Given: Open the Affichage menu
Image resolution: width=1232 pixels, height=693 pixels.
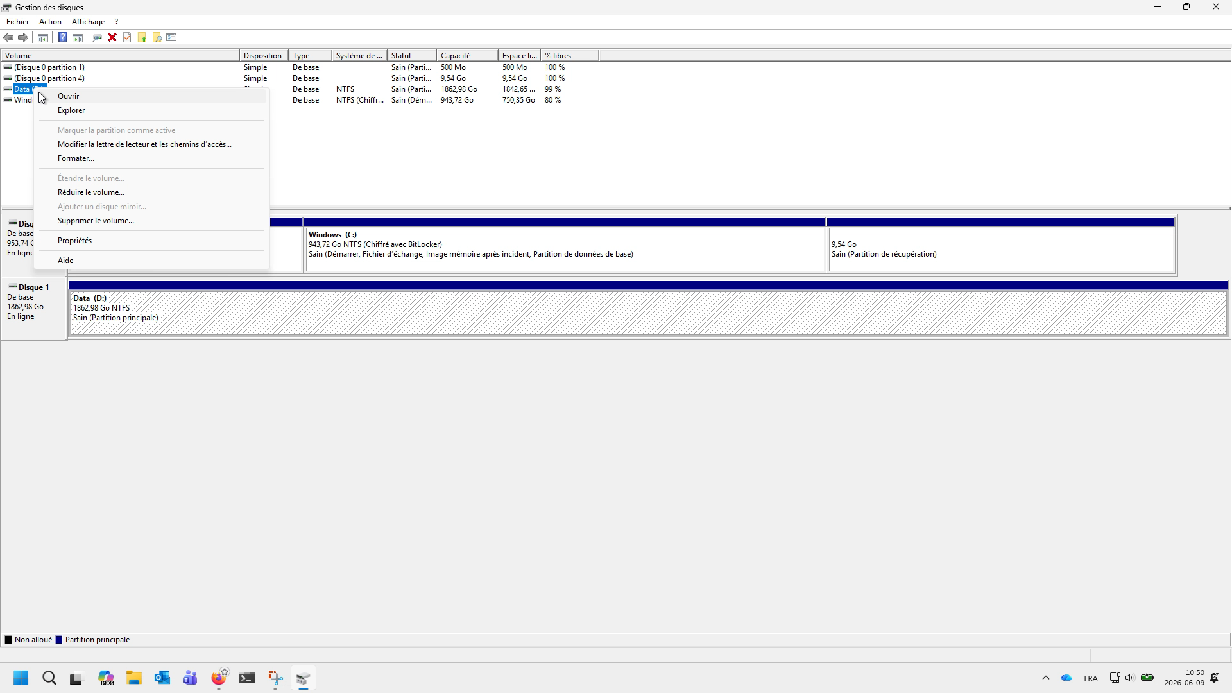Looking at the screenshot, I should coord(88,22).
